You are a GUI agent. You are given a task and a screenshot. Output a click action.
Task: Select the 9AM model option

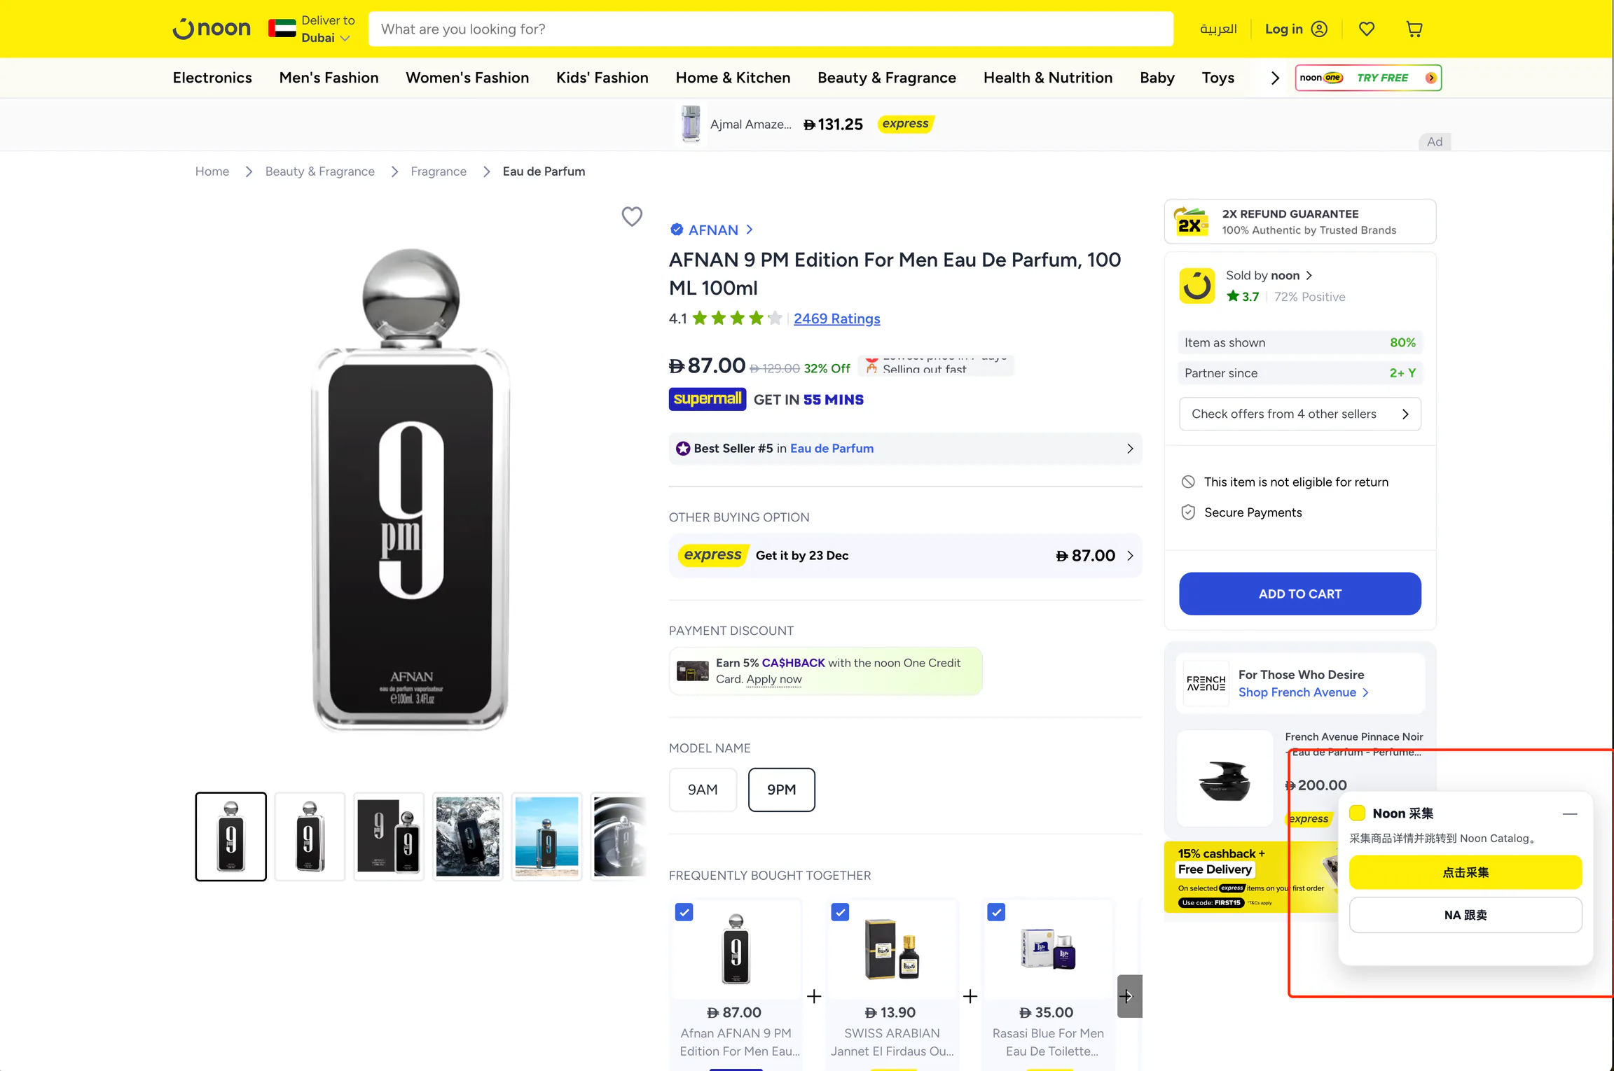click(x=703, y=790)
